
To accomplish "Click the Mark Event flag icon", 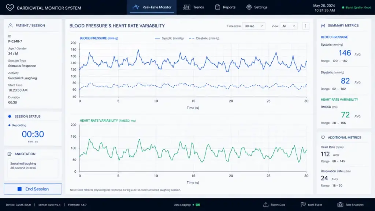I will [x=303, y=204].
